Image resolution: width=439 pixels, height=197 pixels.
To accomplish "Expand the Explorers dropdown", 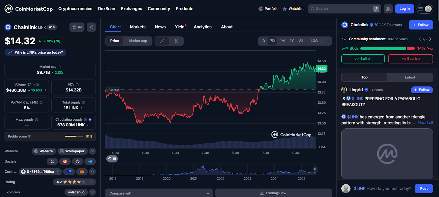I will [92, 192].
